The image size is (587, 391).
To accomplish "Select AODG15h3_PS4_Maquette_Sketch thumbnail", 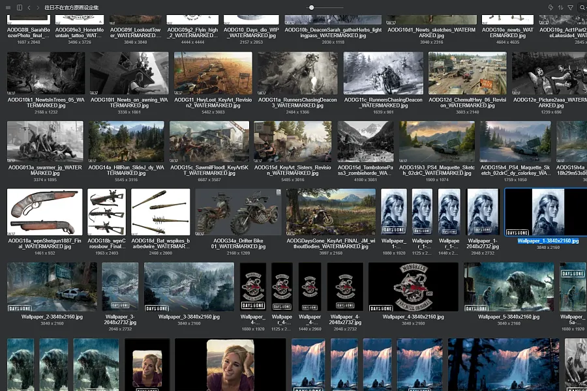I will [x=437, y=141].
